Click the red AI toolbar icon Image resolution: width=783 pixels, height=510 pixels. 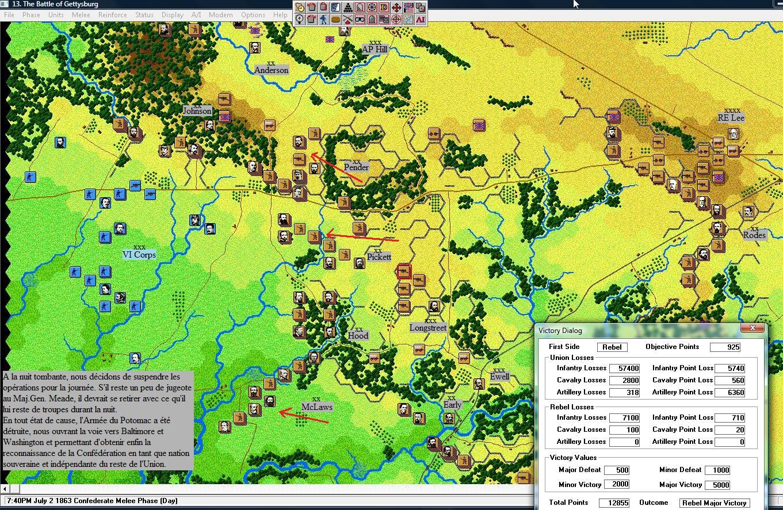pyautogui.click(x=421, y=20)
